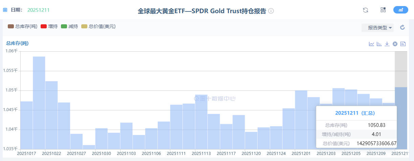This screenshot has height=161, width=414.
Task: Click the bar above 20251106
Action: tap(151, 139)
